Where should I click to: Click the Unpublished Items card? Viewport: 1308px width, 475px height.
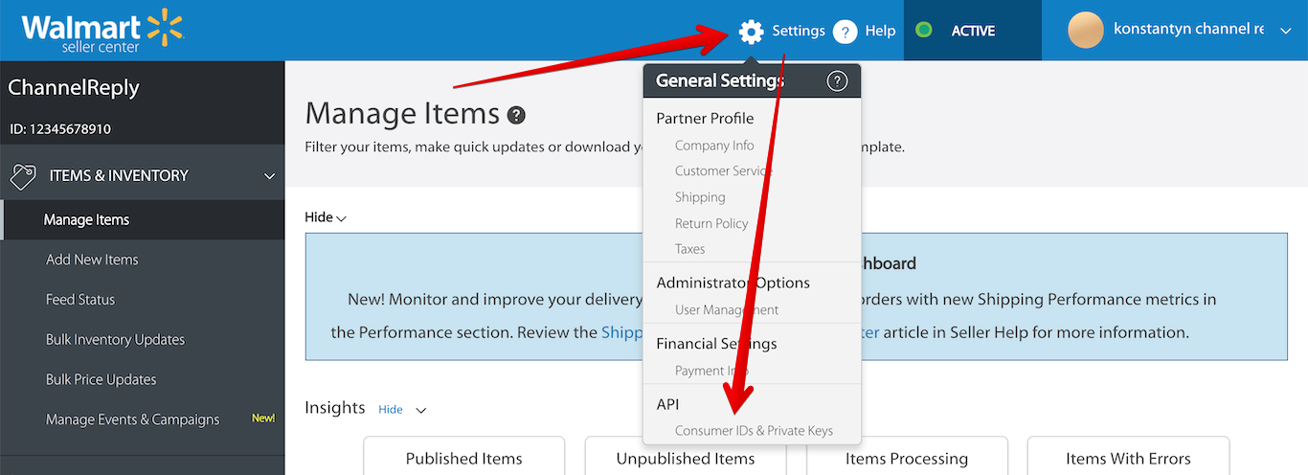(686, 458)
